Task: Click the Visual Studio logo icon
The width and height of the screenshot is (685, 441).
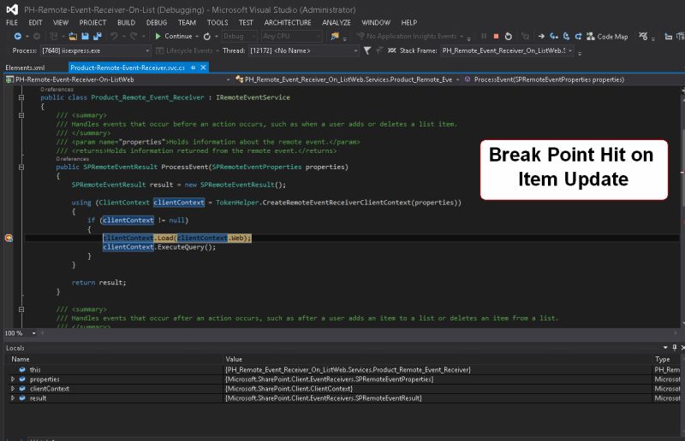Action: tap(12, 9)
